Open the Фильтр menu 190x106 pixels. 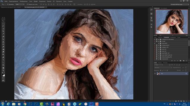tap(49, 1)
